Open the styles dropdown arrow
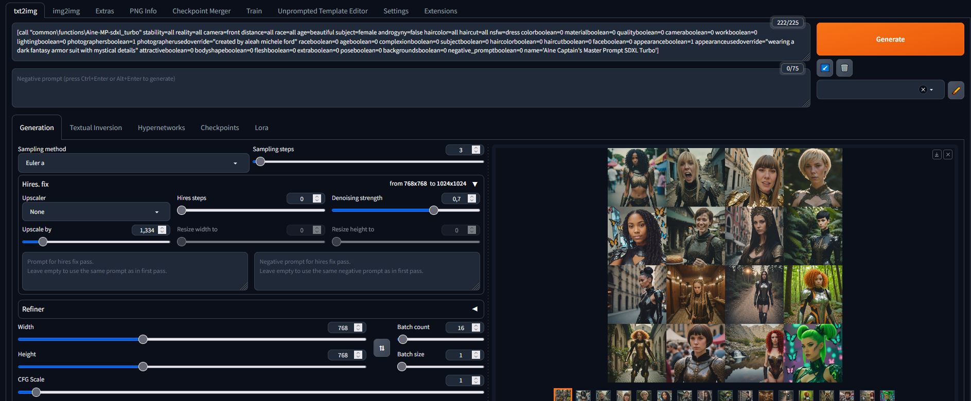This screenshot has height=401, width=971. tap(931, 90)
